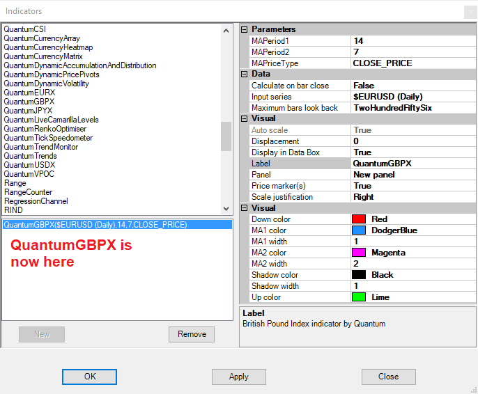The width and height of the screenshot is (478, 394).
Task: Edit the Shadow width value 1
Action: pyautogui.click(x=413, y=286)
